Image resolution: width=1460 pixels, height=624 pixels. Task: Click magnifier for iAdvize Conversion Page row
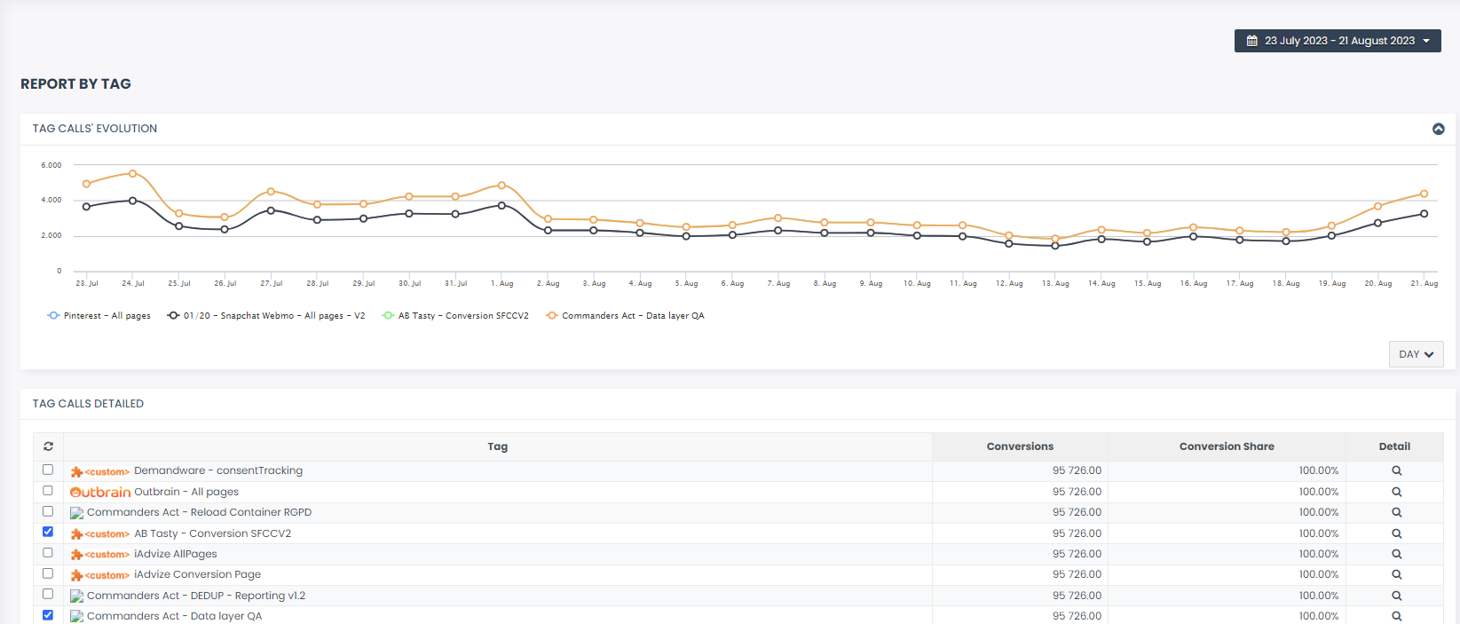[x=1396, y=575]
